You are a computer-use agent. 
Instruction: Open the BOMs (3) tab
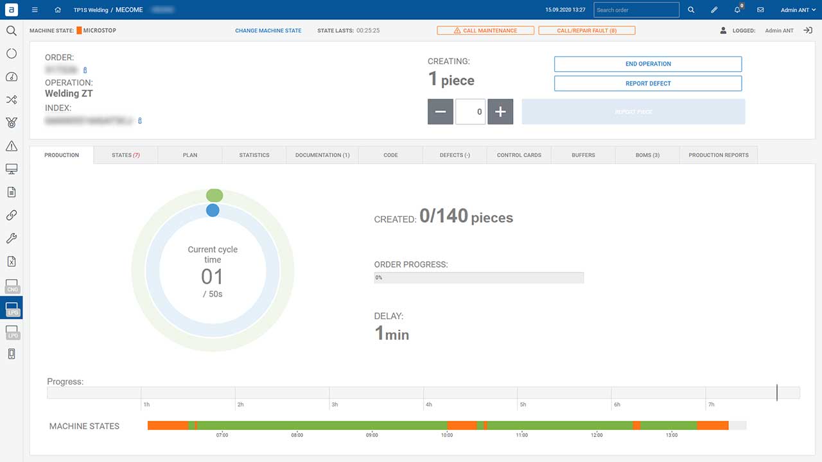click(x=647, y=155)
